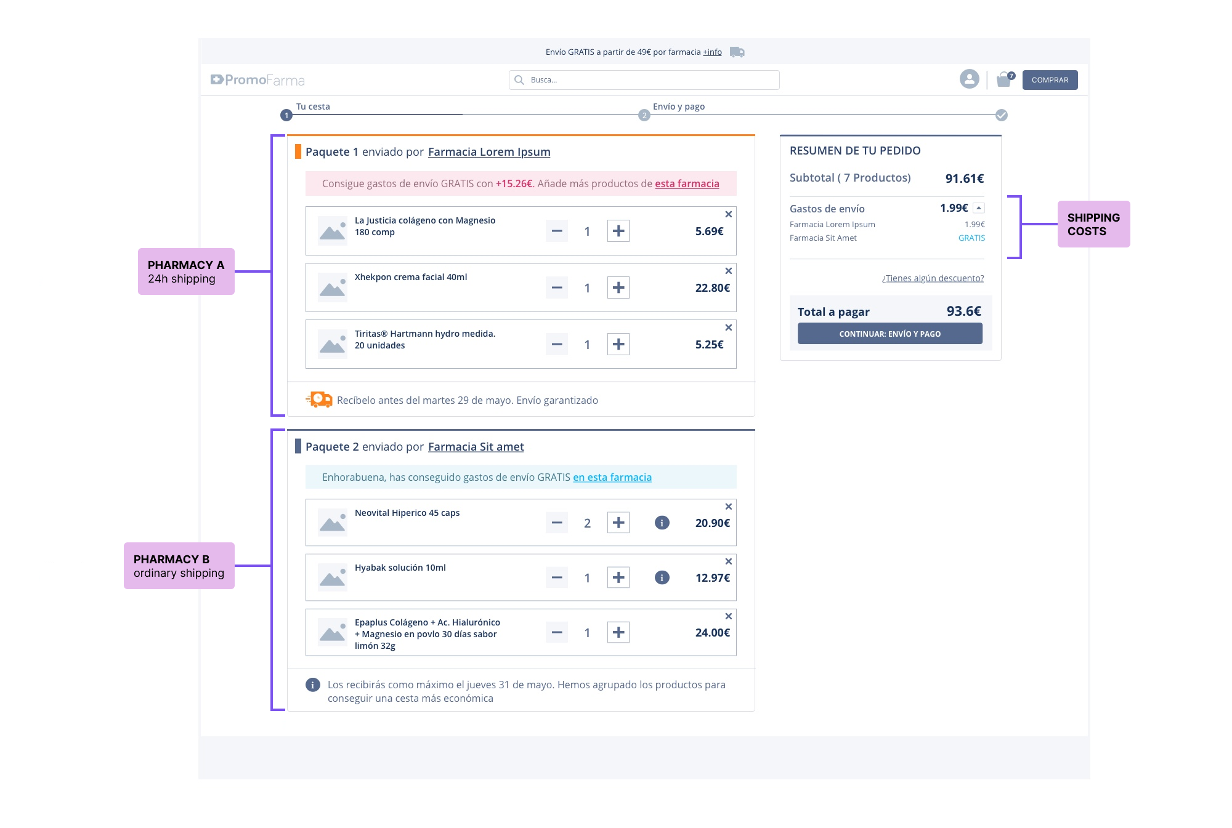
Task: Open Farmacia Lorem Ipsum link
Action: (x=489, y=152)
